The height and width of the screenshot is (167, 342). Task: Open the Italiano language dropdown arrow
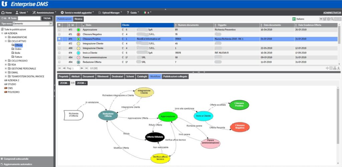click(x=321, y=19)
